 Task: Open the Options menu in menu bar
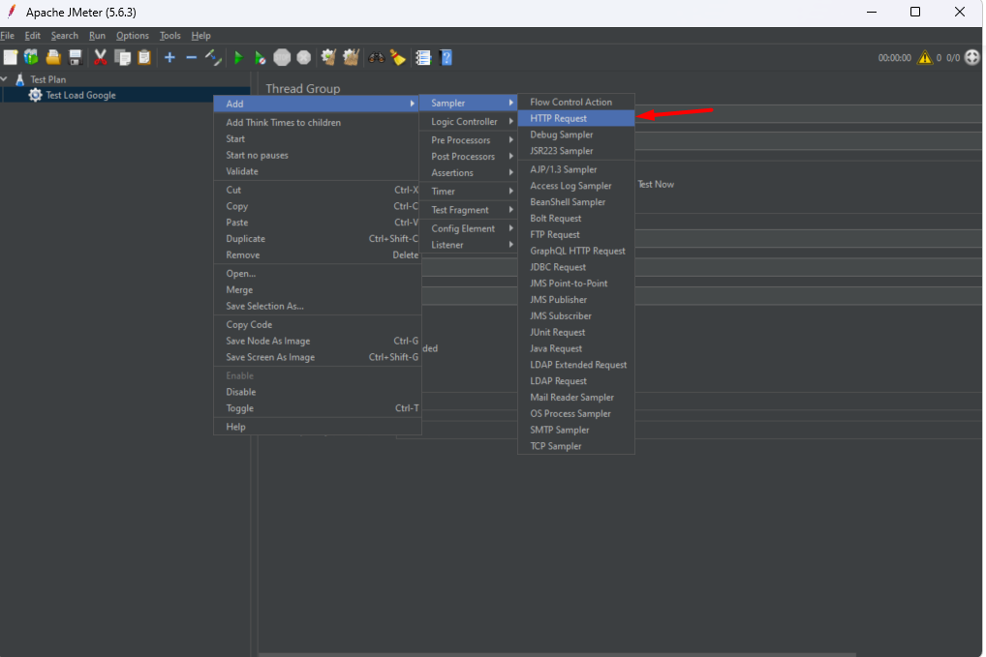point(133,36)
